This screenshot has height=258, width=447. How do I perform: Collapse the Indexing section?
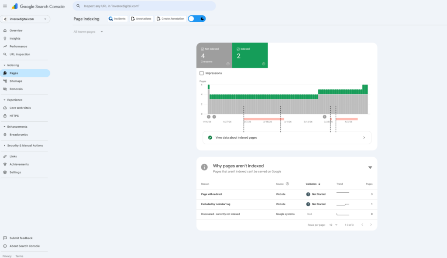pos(4,65)
